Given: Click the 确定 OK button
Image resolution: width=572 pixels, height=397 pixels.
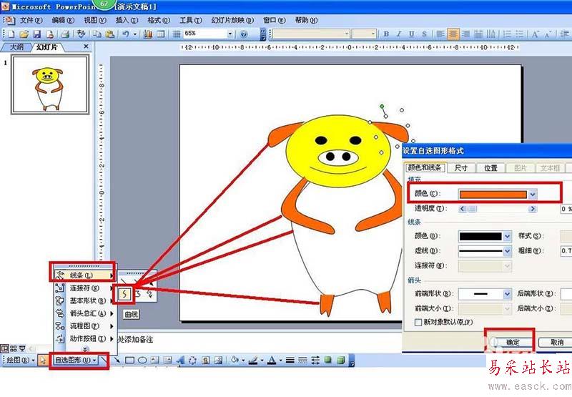Looking at the screenshot, I should coord(513,342).
